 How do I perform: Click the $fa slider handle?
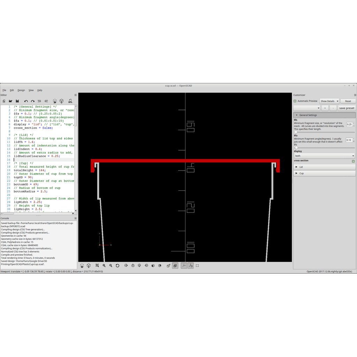pyautogui.click(x=296, y=148)
